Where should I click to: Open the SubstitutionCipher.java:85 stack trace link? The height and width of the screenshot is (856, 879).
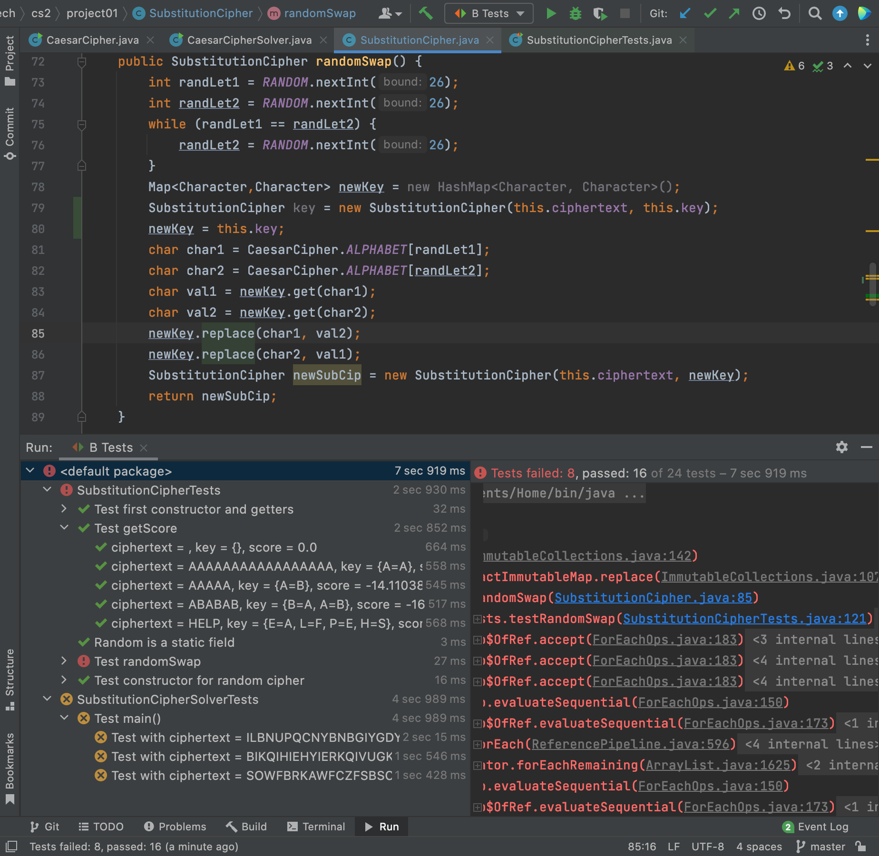click(653, 597)
